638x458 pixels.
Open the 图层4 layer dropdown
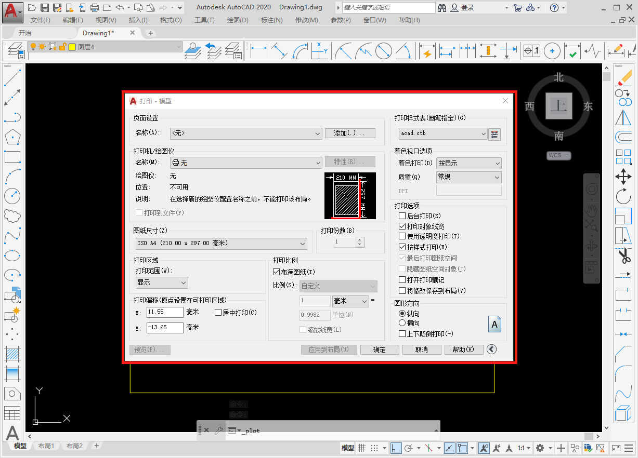pos(105,47)
